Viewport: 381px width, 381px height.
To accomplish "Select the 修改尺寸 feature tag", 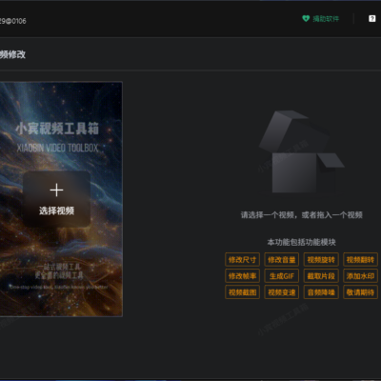I will [x=242, y=259].
